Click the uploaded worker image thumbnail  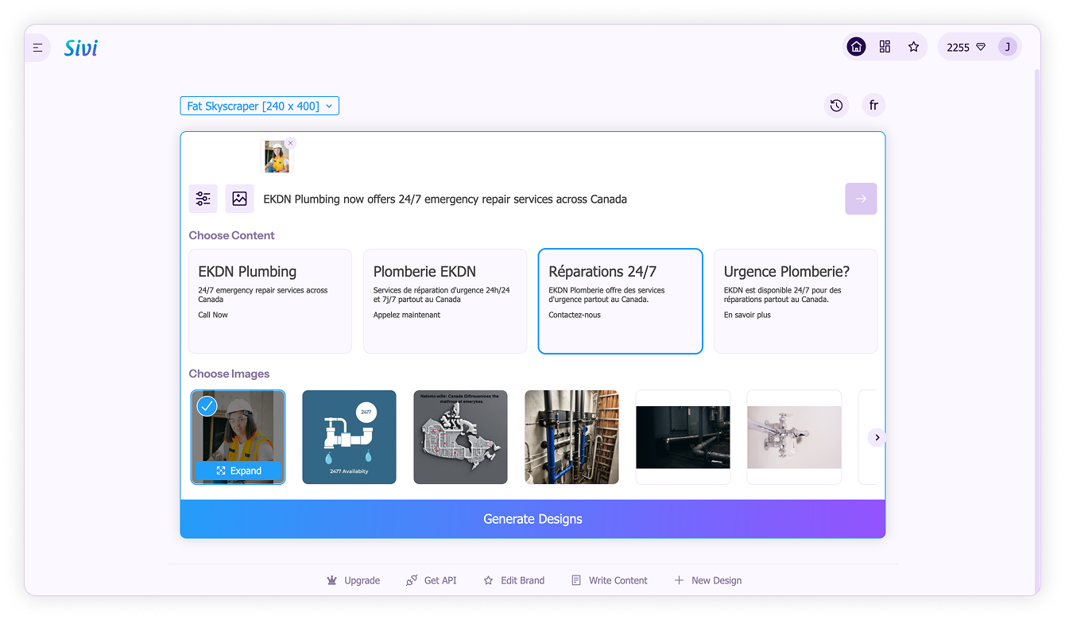coord(277,157)
